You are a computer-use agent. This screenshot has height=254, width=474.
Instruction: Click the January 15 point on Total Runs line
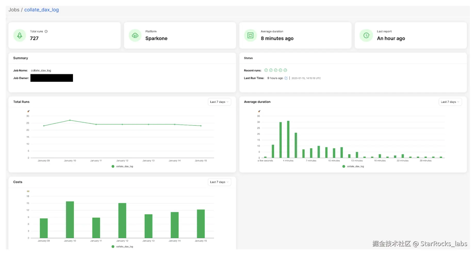coord(201,126)
